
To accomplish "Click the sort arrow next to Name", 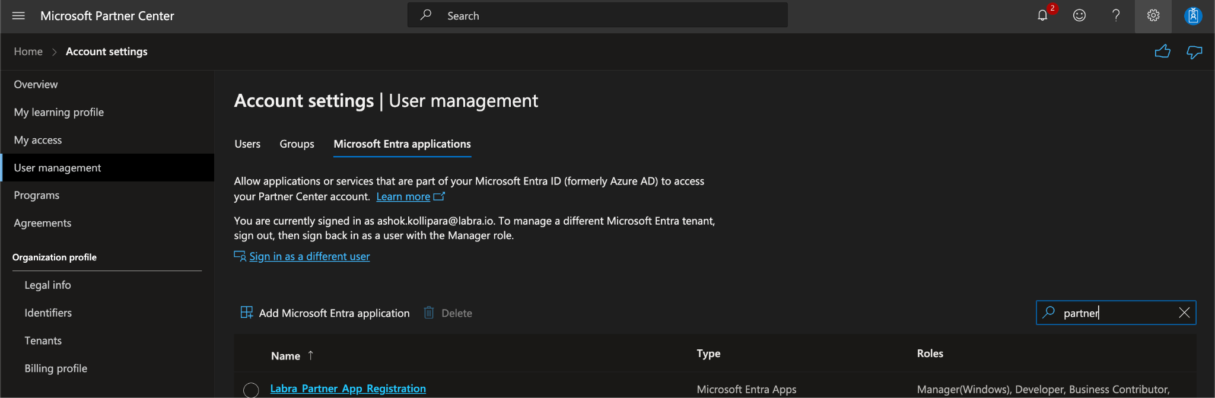I will (x=310, y=355).
